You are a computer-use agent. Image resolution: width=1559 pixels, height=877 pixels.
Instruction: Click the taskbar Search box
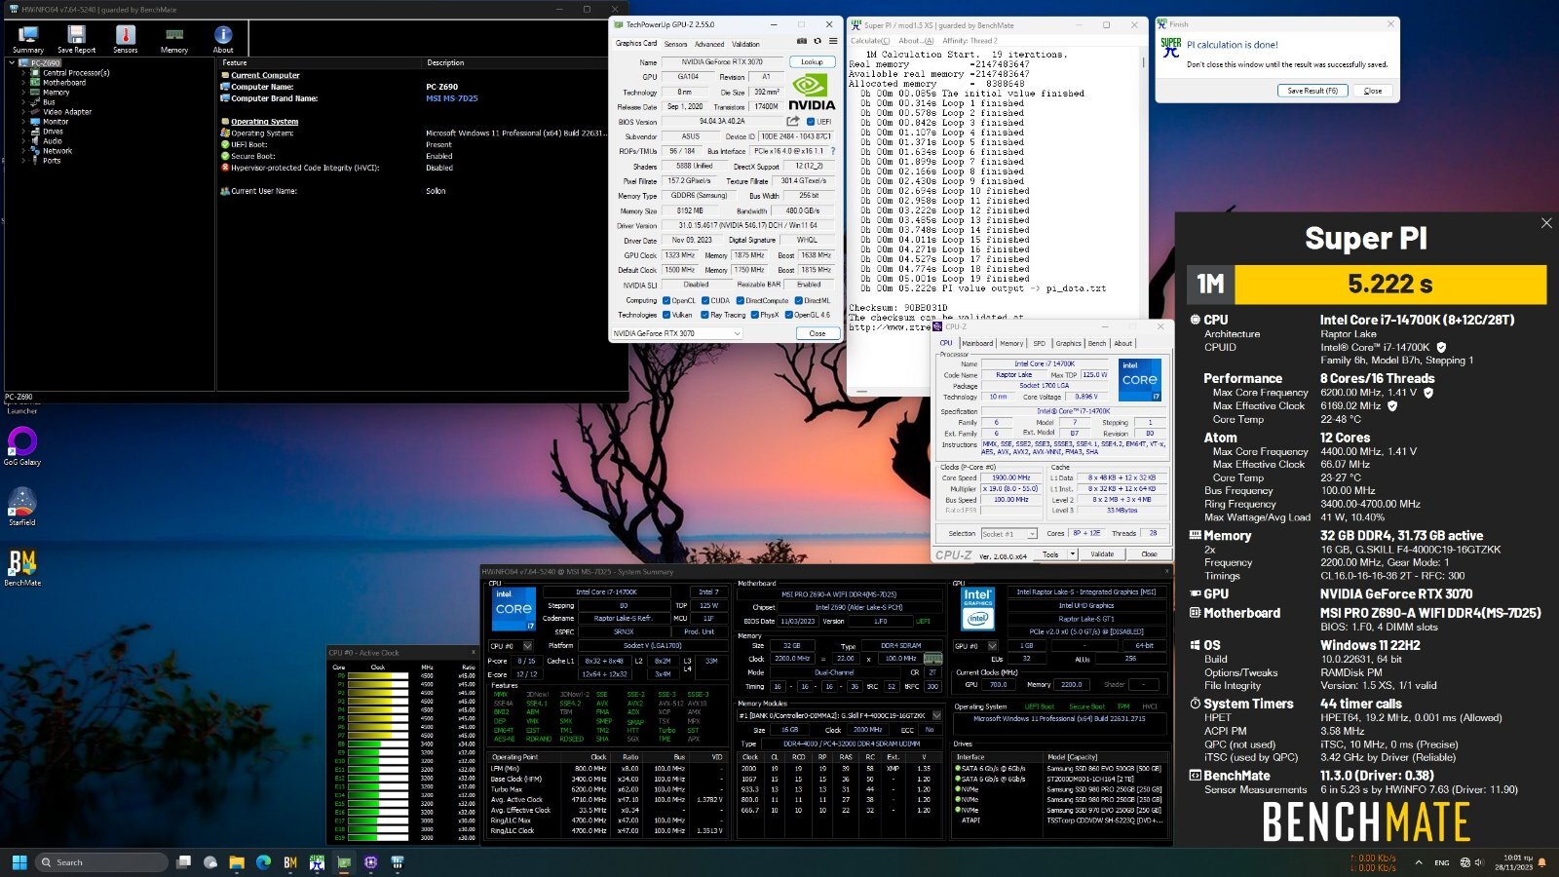coord(101,862)
